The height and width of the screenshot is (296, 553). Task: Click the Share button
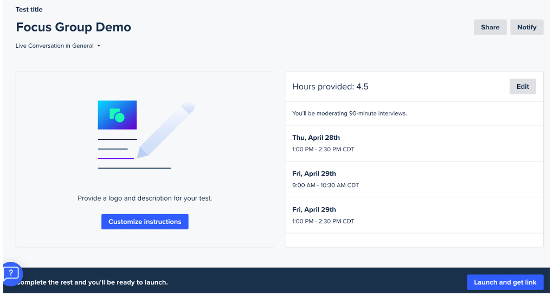(x=490, y=27)
